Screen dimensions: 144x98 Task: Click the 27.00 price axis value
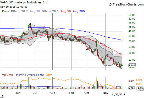pyautogui.click(x=132, y=60)
